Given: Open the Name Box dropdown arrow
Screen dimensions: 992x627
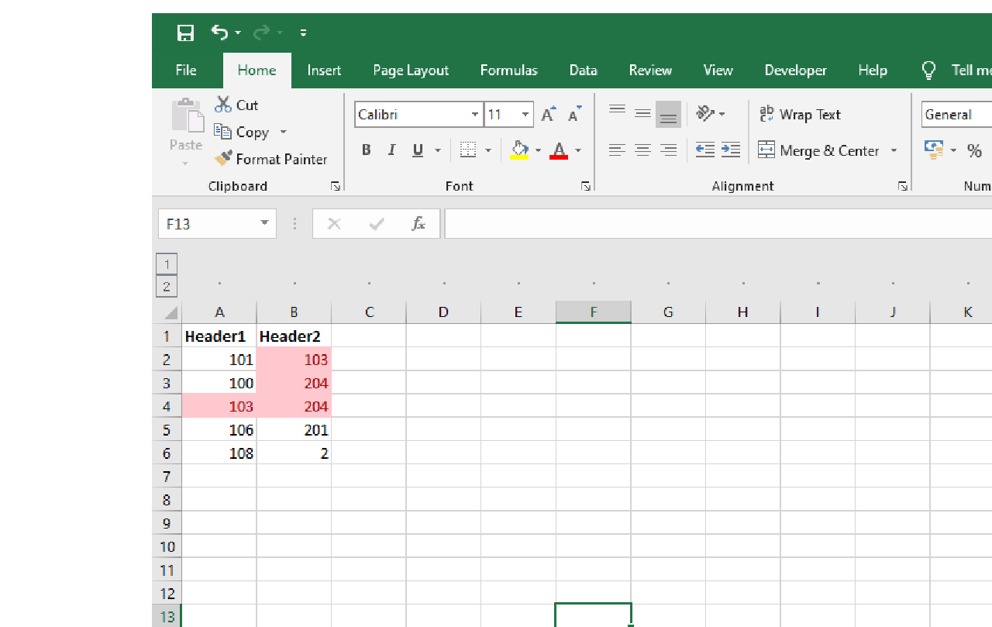Looking at the screenshot, I should (264, 224).
